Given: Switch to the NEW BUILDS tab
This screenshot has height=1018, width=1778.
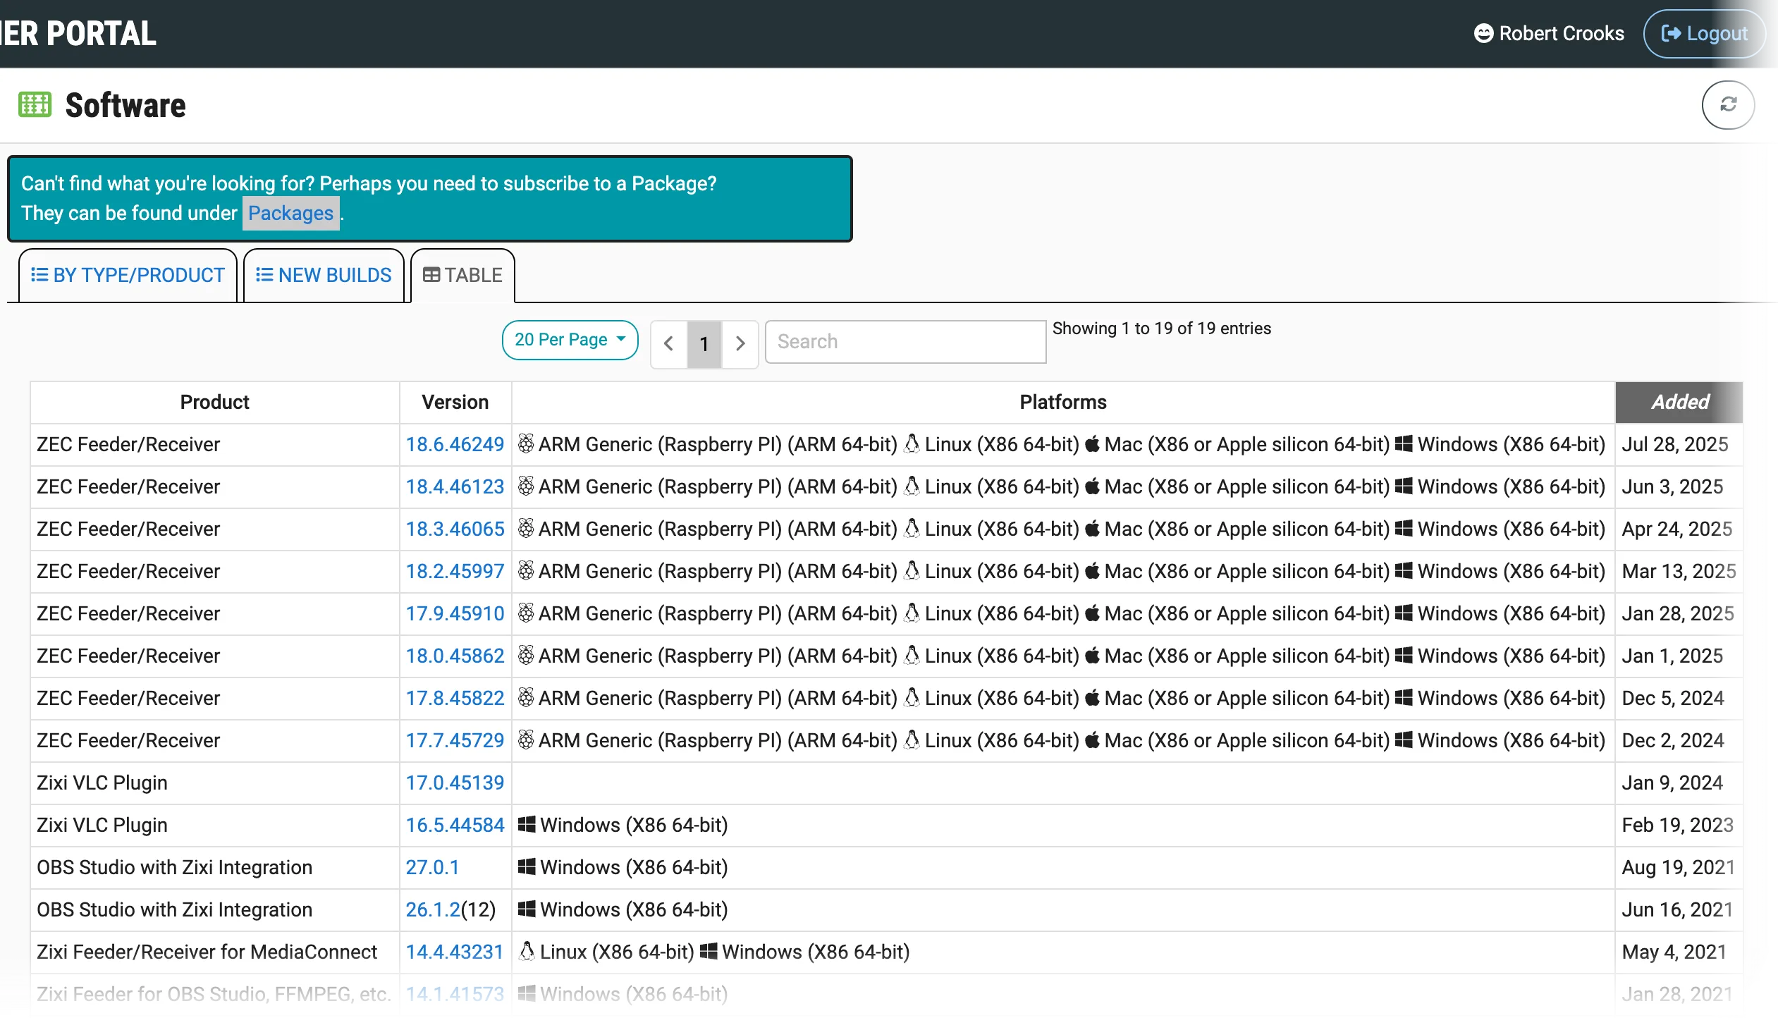Looking at the screenshot, I should tap(324, 275).
